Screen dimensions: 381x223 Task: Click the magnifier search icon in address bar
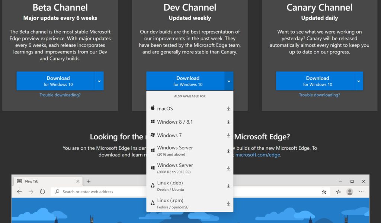[x=57, y=192]
